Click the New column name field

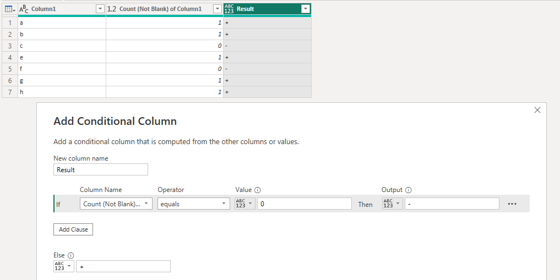point(101,169)
